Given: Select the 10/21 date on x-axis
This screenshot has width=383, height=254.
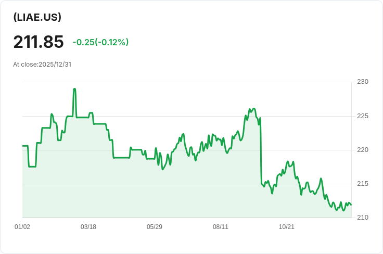Looking at the screenshot, I should point(287,227).
